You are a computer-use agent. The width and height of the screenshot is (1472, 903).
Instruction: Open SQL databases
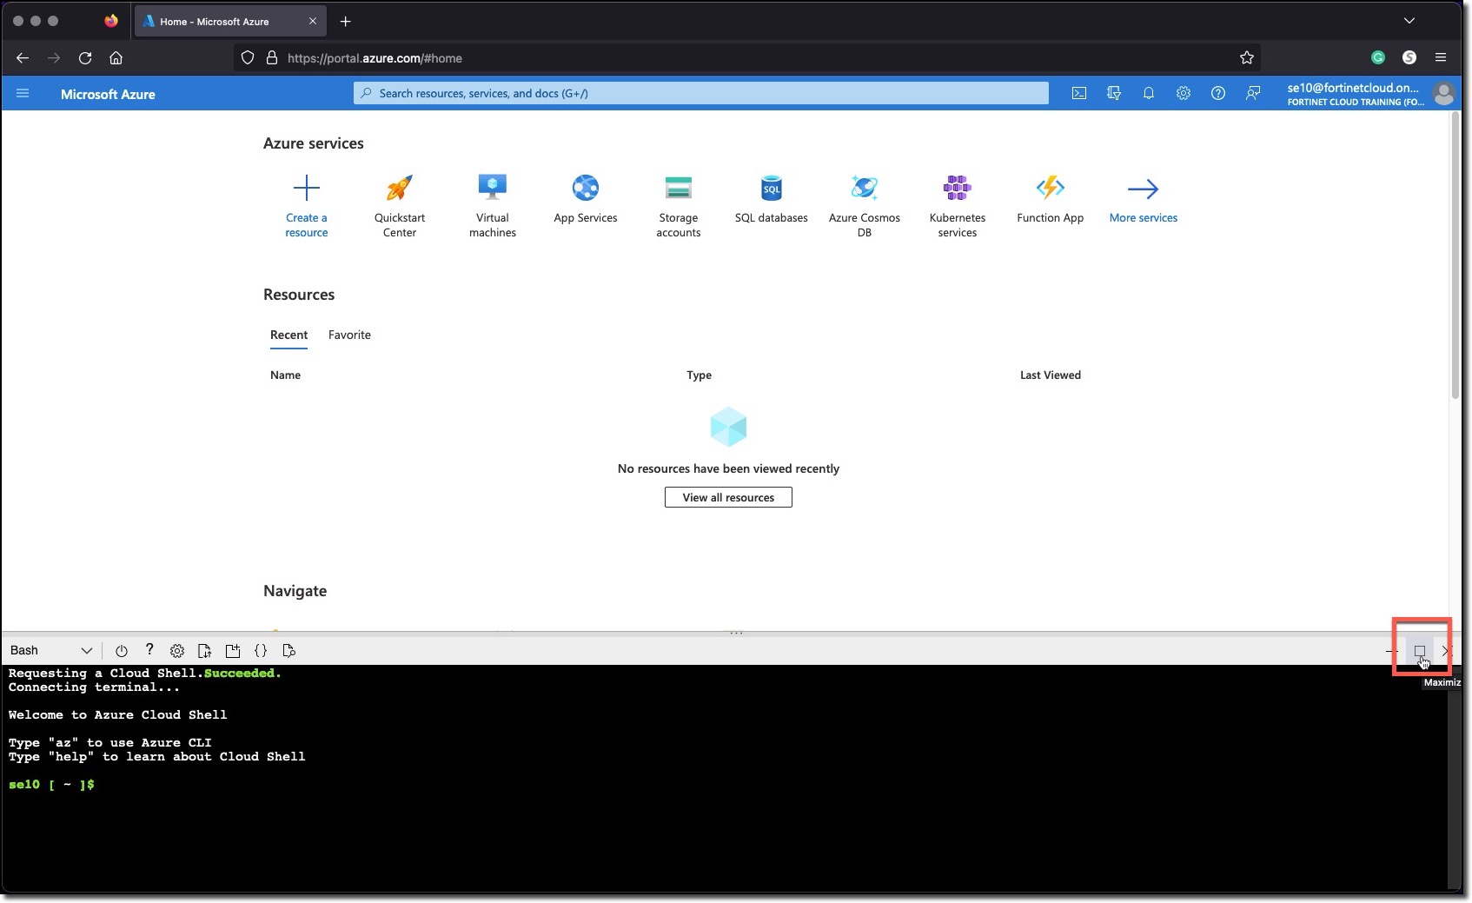(772, 199)
